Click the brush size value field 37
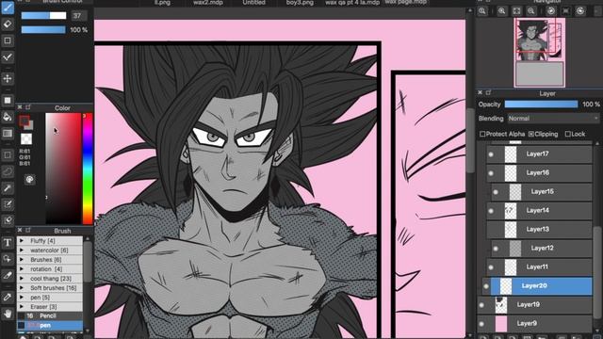Image resolution: width=603 pixels, height=339 pixels. tap(78, 16)
